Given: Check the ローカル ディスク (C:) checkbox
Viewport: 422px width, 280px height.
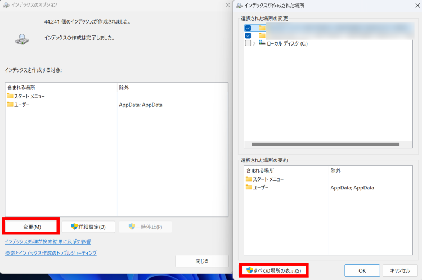Looking at the screenshot, I should (248, 43).
